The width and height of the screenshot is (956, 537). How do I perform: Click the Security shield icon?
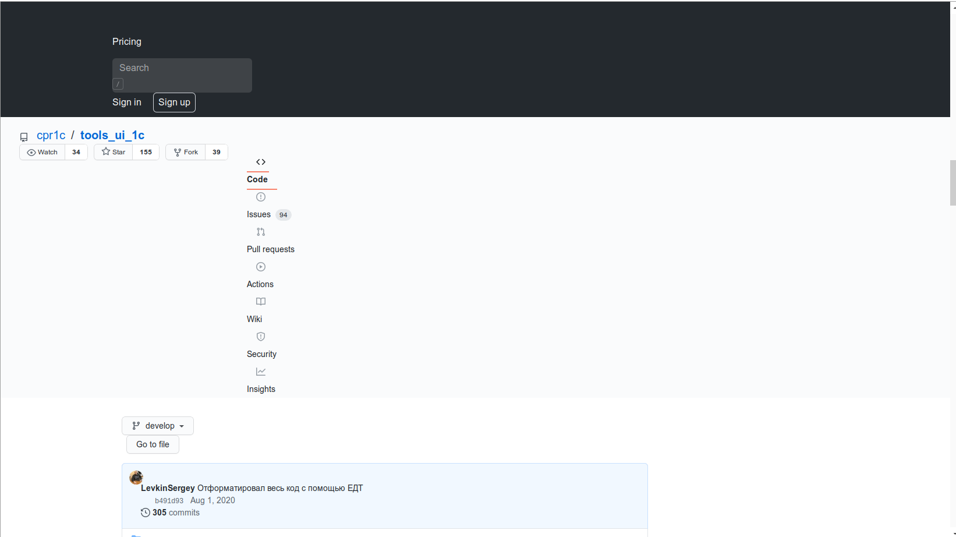point(261,337)
